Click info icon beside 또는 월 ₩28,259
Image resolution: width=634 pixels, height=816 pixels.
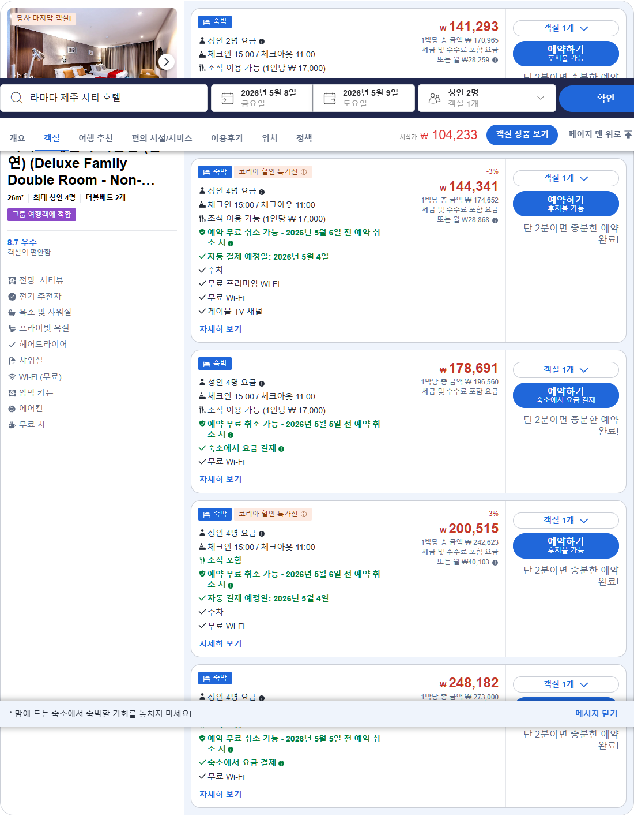495,60
